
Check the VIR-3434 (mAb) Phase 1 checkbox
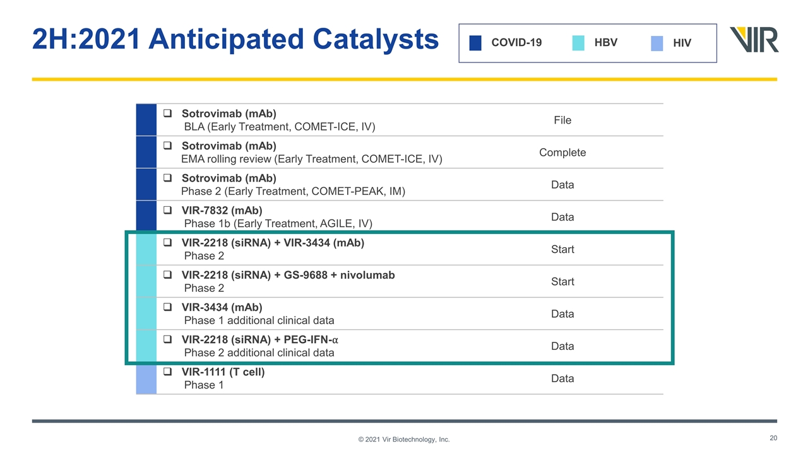tap(168, 308)
